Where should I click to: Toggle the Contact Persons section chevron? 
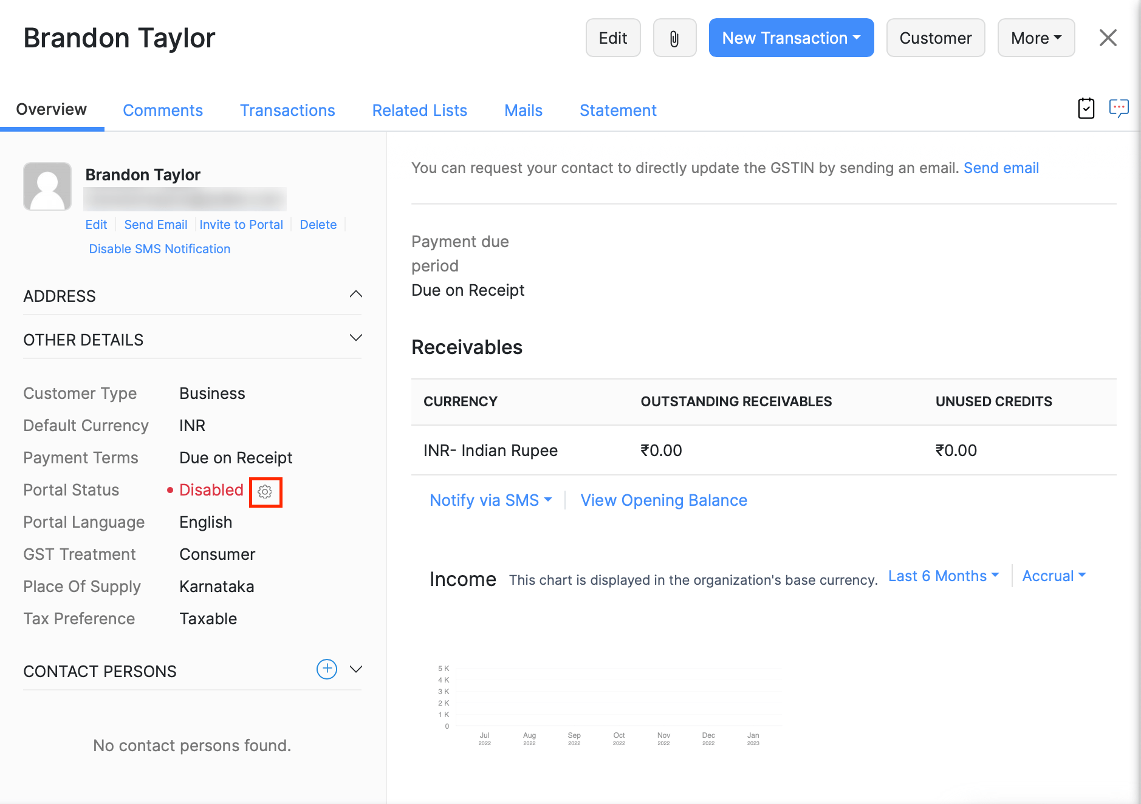(x=356, y=669)
